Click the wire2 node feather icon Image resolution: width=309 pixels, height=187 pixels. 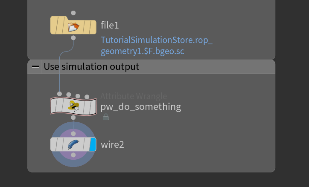click(x=73, y=144)
